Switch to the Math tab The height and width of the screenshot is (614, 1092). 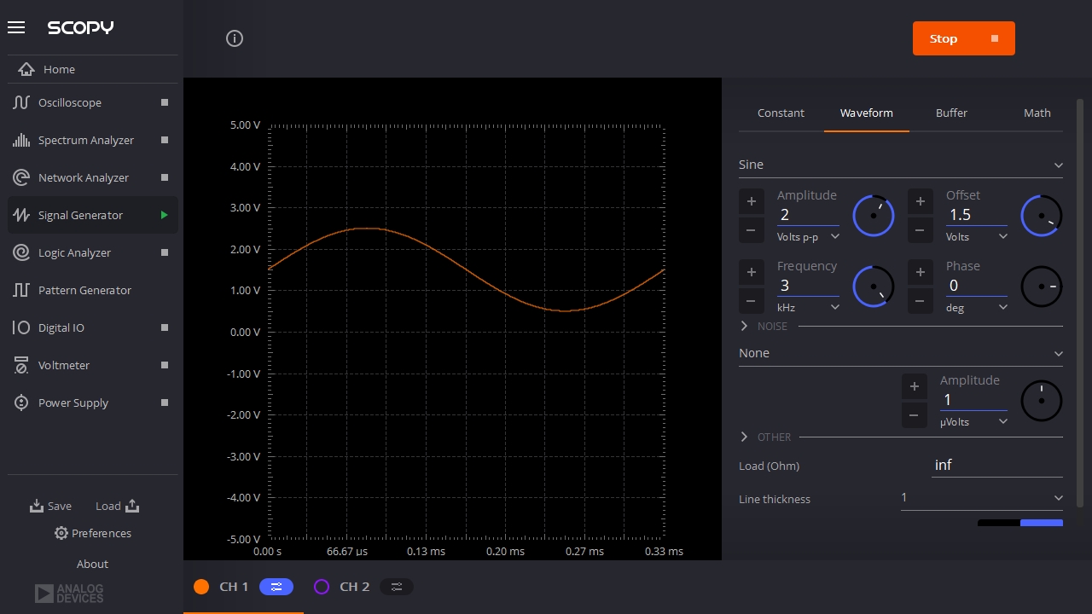(x=1037, y=113)
